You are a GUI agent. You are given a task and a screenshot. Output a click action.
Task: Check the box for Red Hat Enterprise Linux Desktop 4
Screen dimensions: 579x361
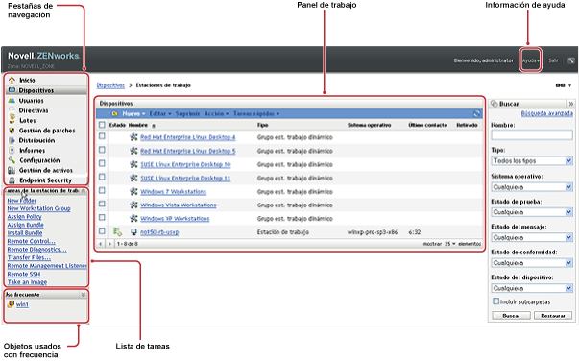[102, 136]
